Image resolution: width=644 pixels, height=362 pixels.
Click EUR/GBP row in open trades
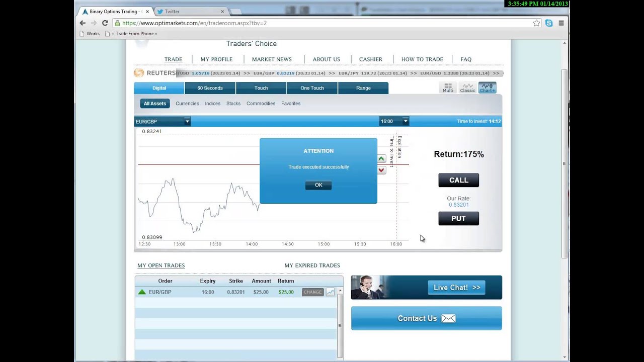(236, 292)
